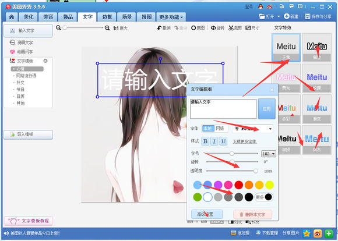Click the 新建 plus icon

pos(287,16)
